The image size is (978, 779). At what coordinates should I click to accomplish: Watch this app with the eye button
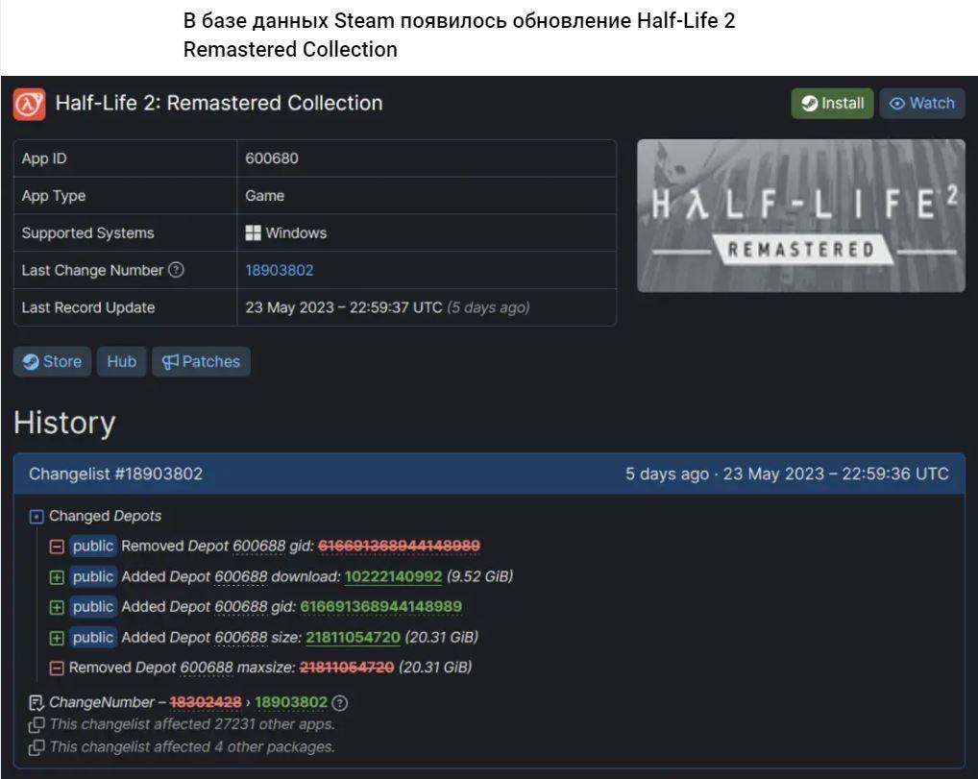(922, 104)
